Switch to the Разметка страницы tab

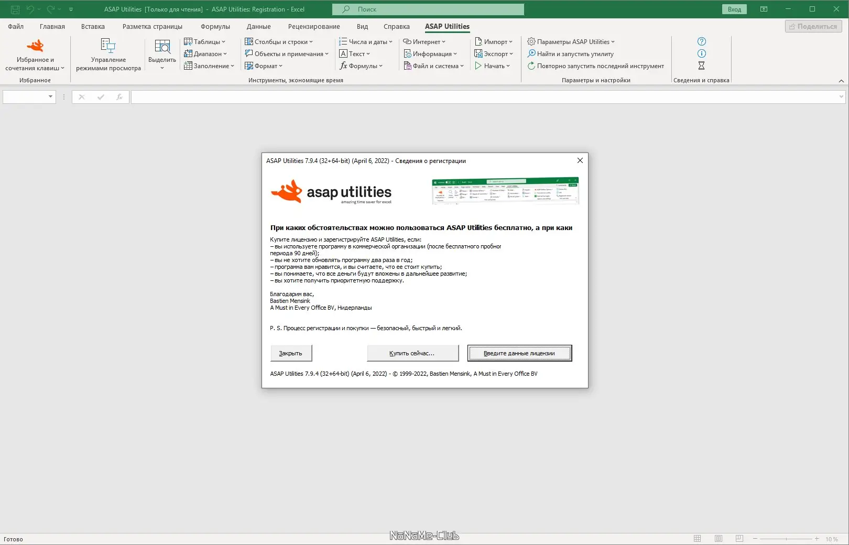[153, 27]
